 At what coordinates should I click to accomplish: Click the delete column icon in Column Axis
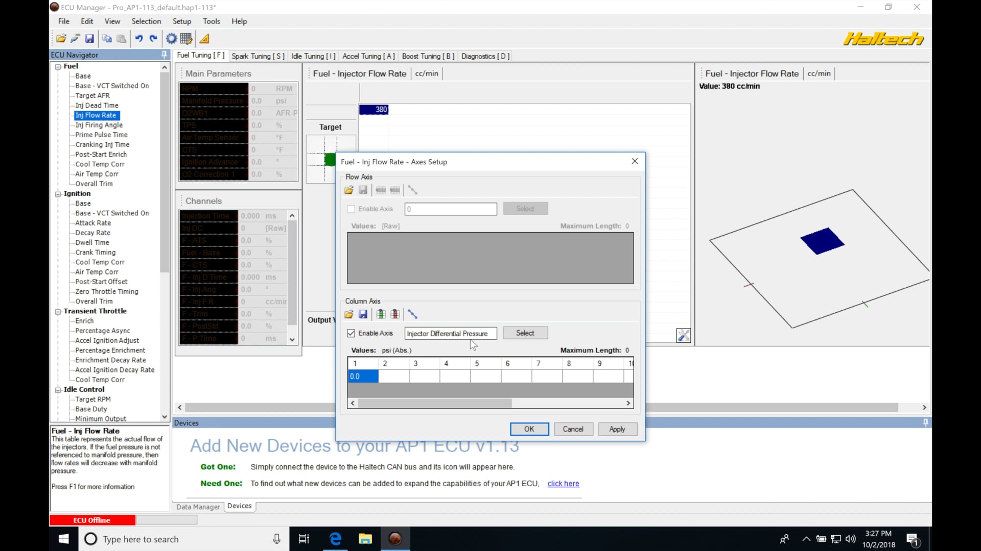tap(395, 314)
